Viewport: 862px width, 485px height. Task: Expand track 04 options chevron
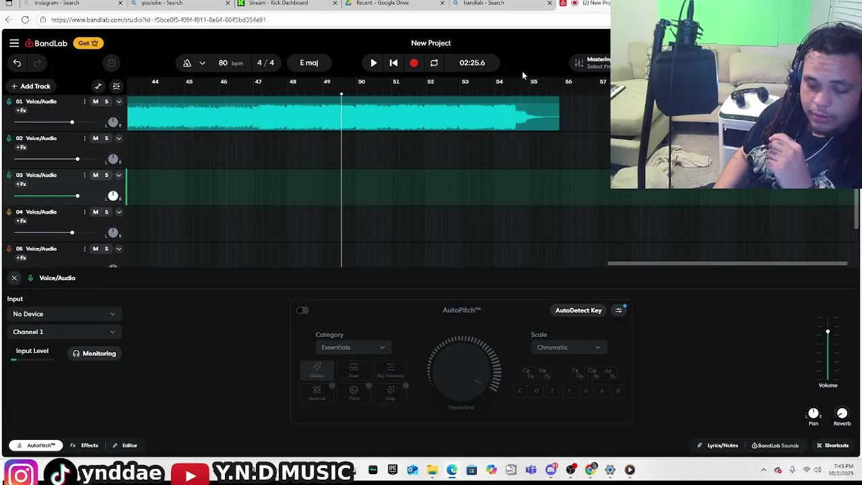pyautogui.click(x=119, y=212)
